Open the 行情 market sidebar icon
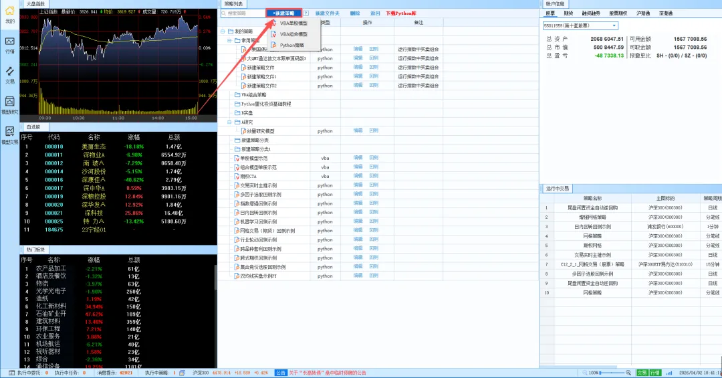 click(9, 41)
